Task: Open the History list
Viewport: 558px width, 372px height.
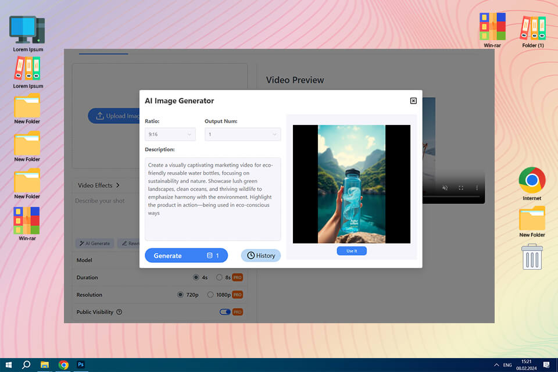Action: [261, 255]
